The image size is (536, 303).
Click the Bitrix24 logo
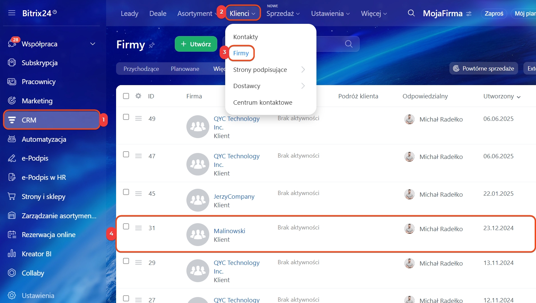39,13
